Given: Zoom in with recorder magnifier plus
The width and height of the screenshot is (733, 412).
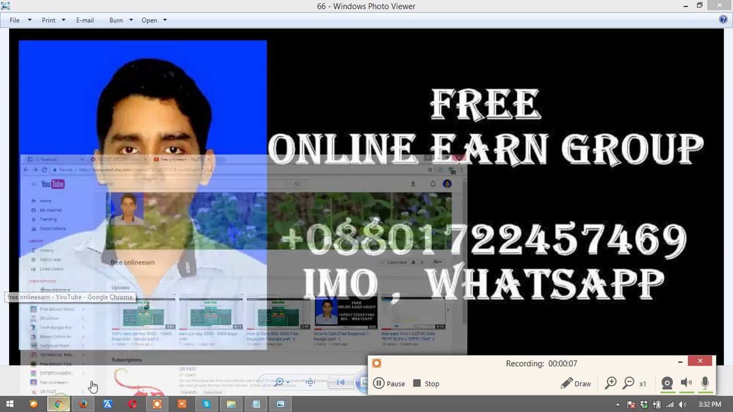Looking at the screenshot, I should (611, 383).
